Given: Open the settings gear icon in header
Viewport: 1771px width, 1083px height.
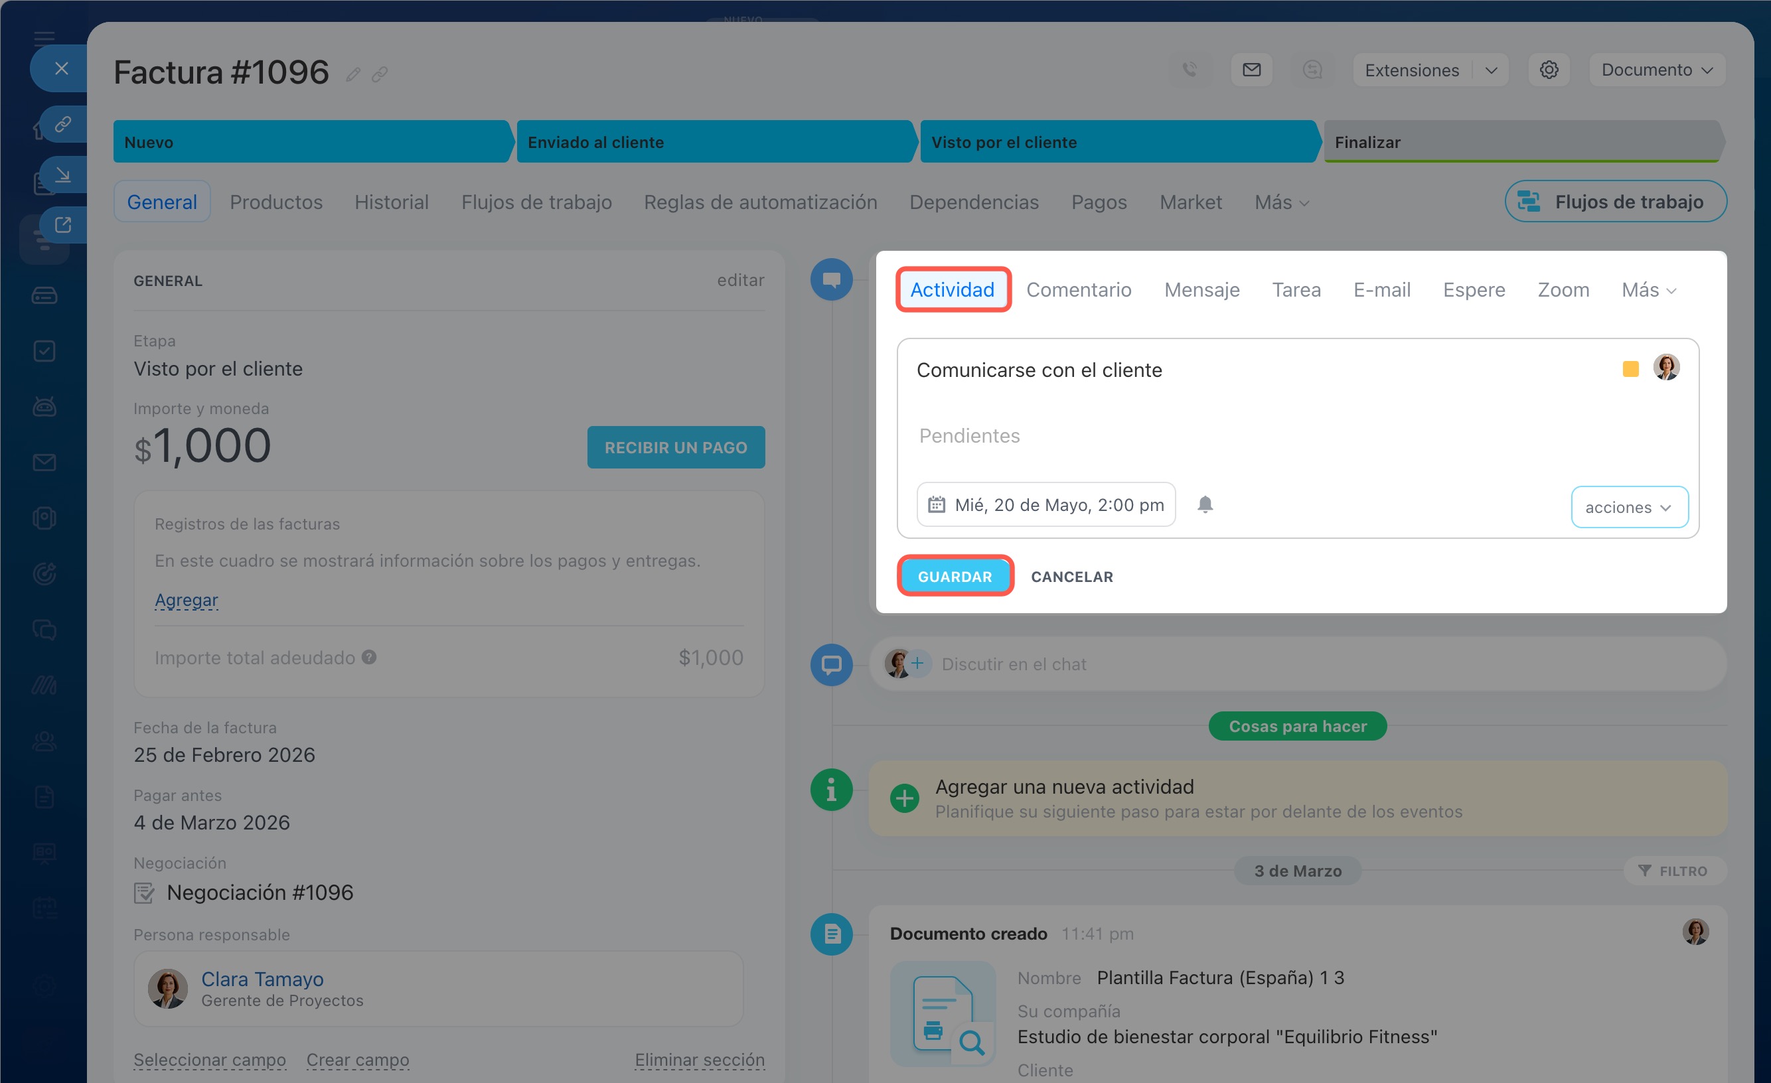Looking at the screenshot, I should pos(1548,70).
